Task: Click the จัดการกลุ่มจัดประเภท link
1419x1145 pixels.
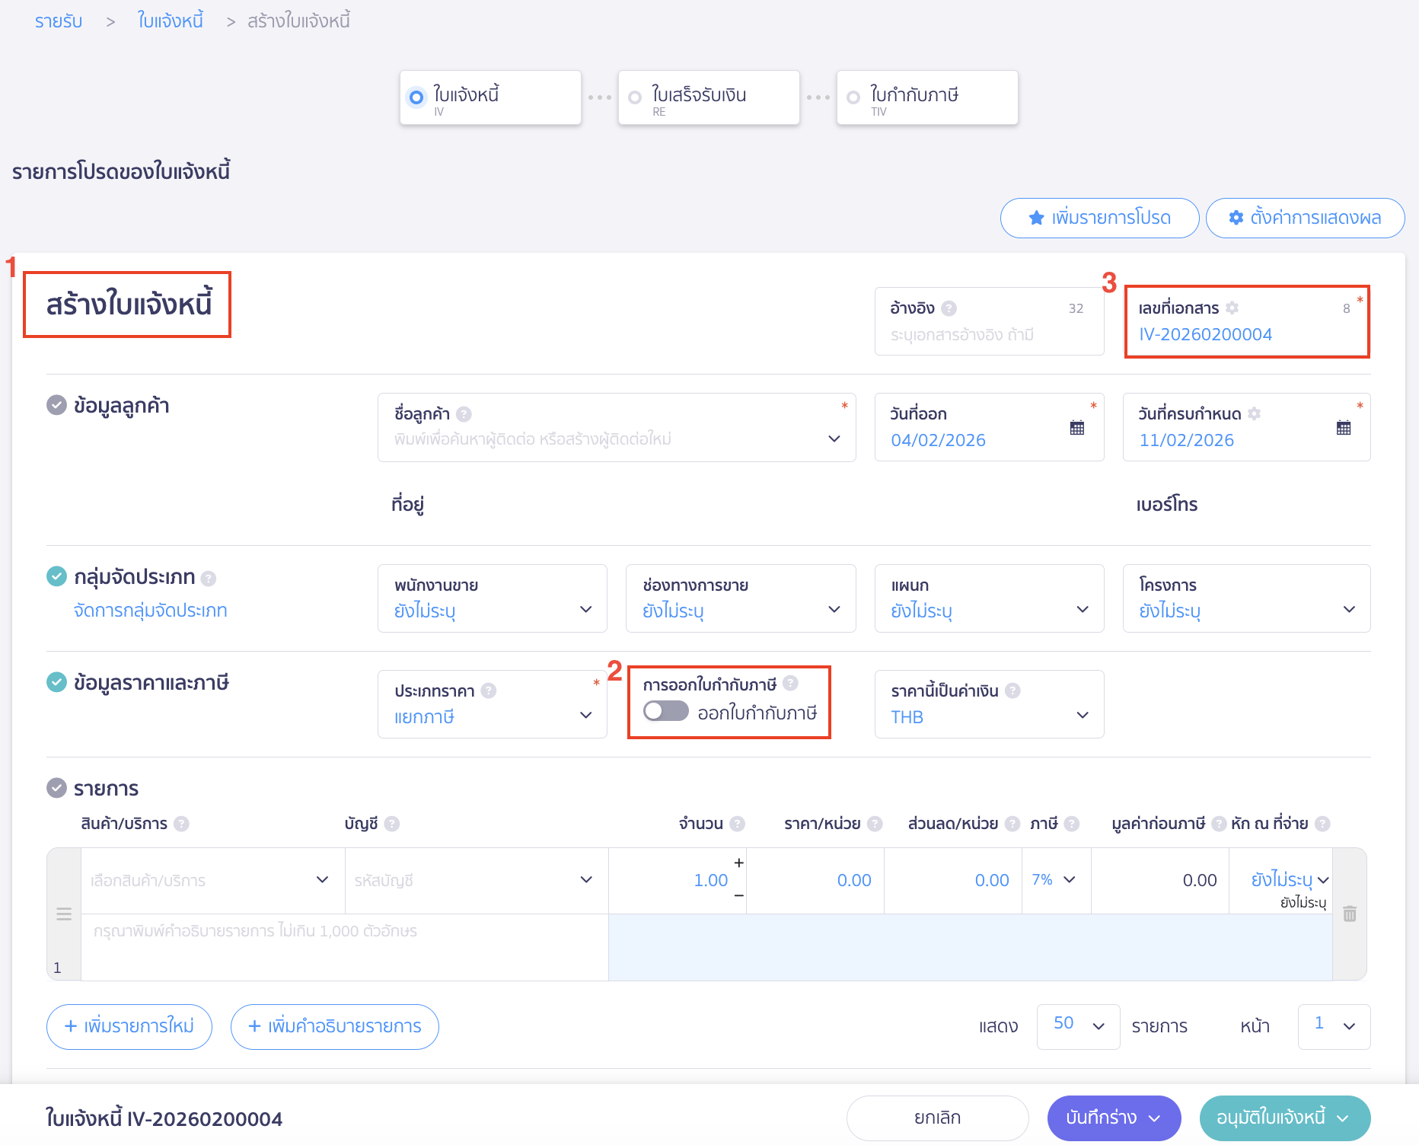Action: 151,611
